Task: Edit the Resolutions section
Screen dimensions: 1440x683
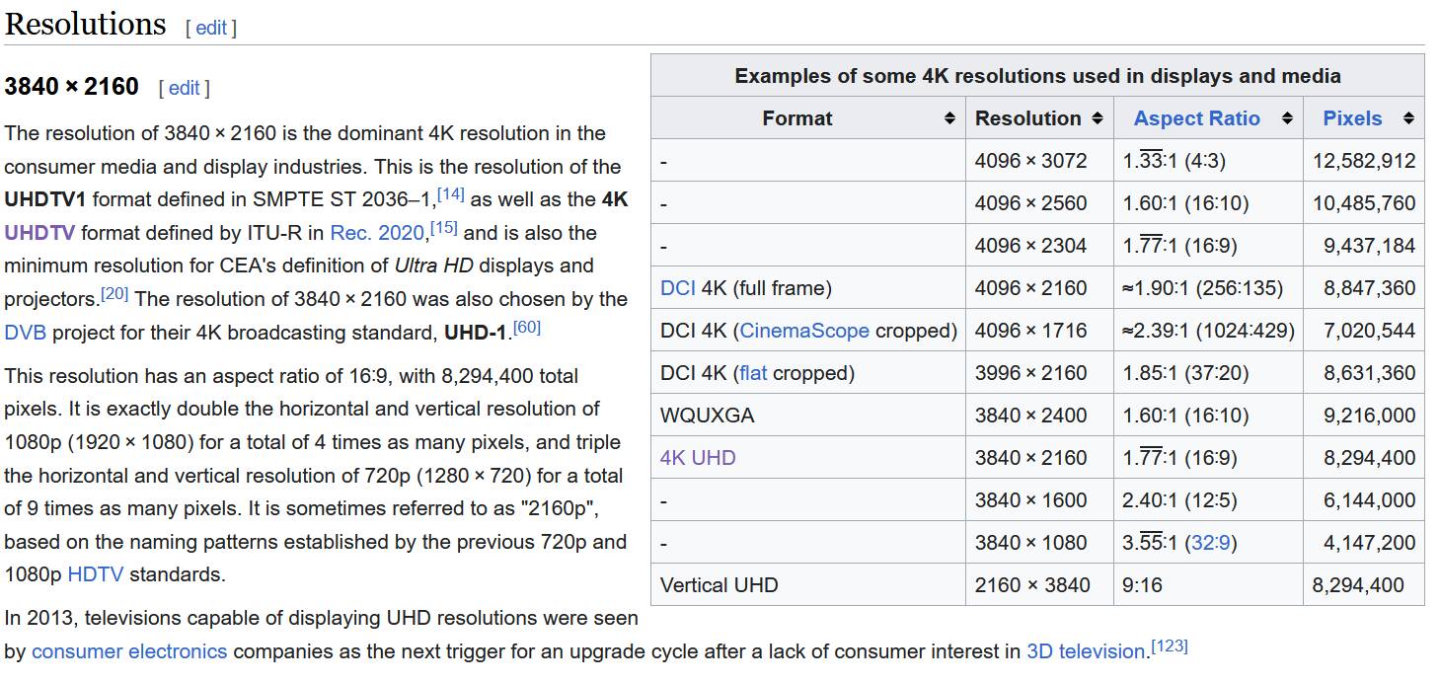Action: pyautogui.click(x=210, y=28)
